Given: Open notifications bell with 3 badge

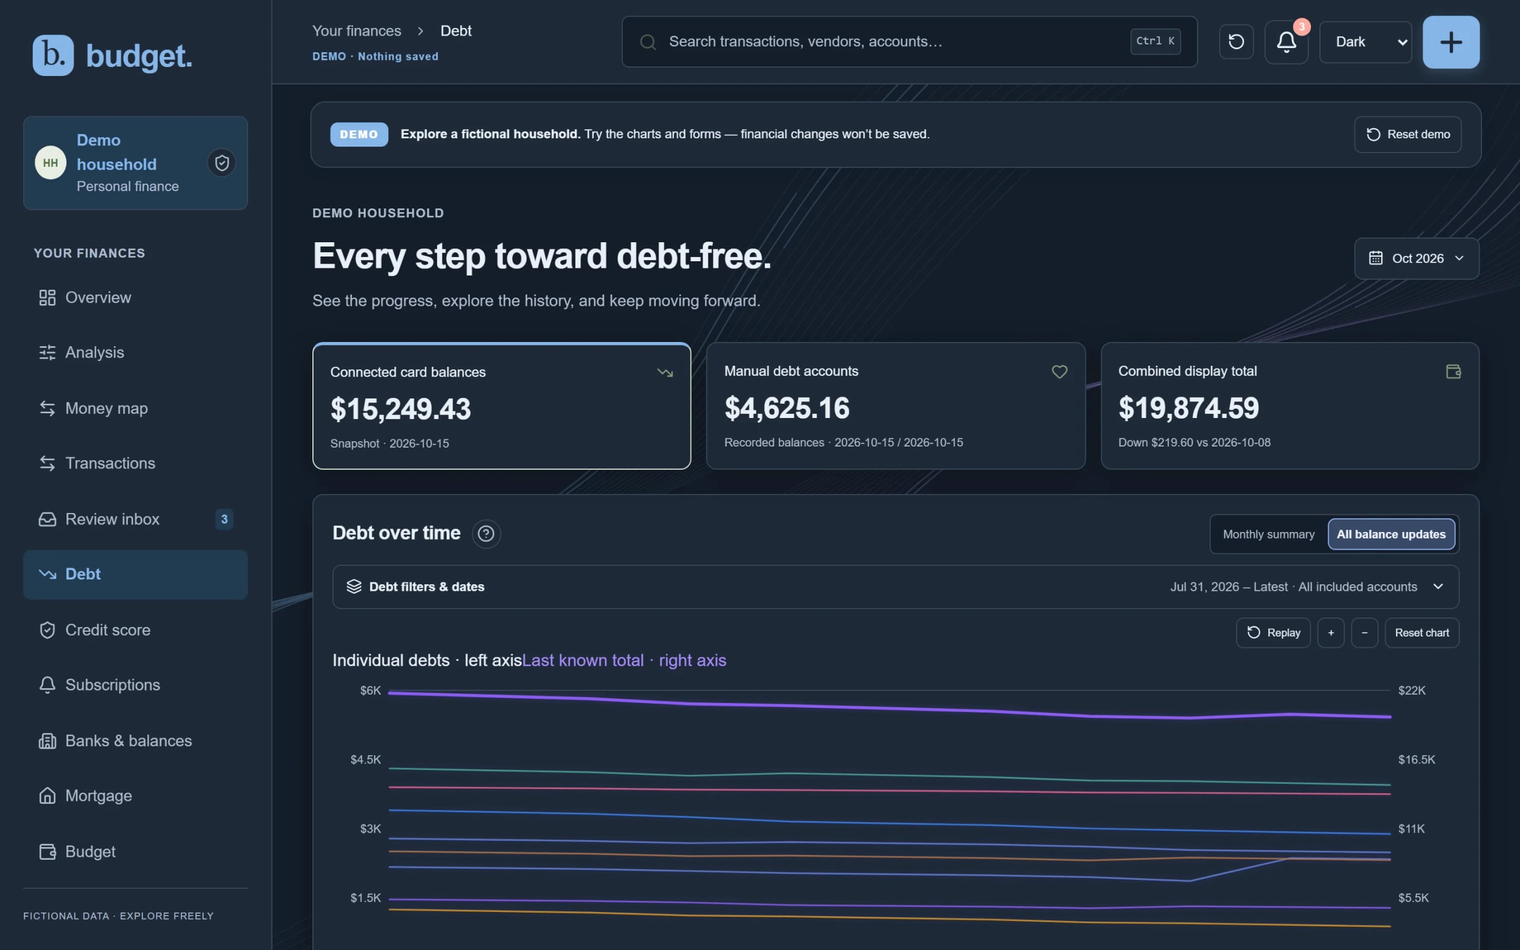Looking at the screenshot, I should pyautogui.click(x=1286, y=42).
